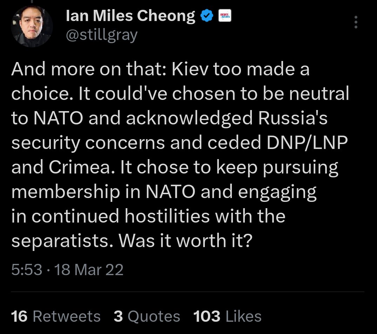
Task: Click 'membership in NATO' line of tweet
Action: click(103, 192)
